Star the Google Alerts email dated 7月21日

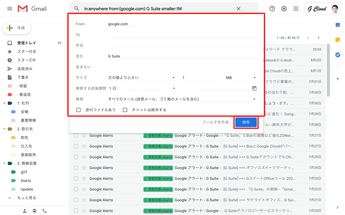(x=84, y=200)
